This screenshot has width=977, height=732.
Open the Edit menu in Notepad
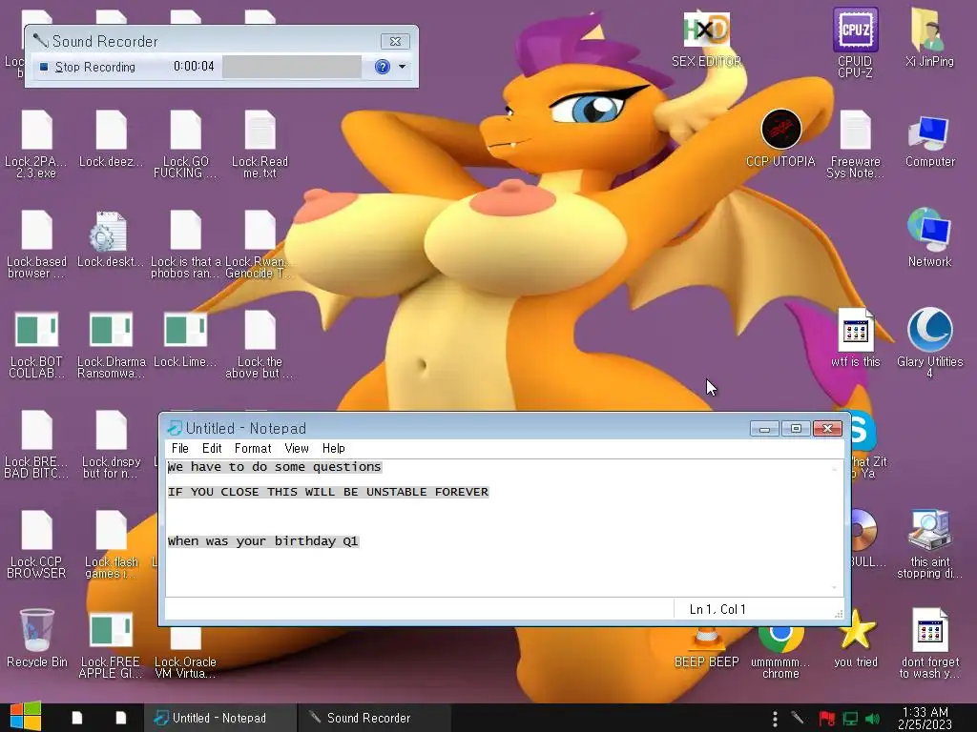click(212, 448)
